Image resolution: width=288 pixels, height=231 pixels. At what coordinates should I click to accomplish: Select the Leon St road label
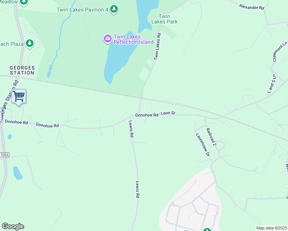coord(168,113)
